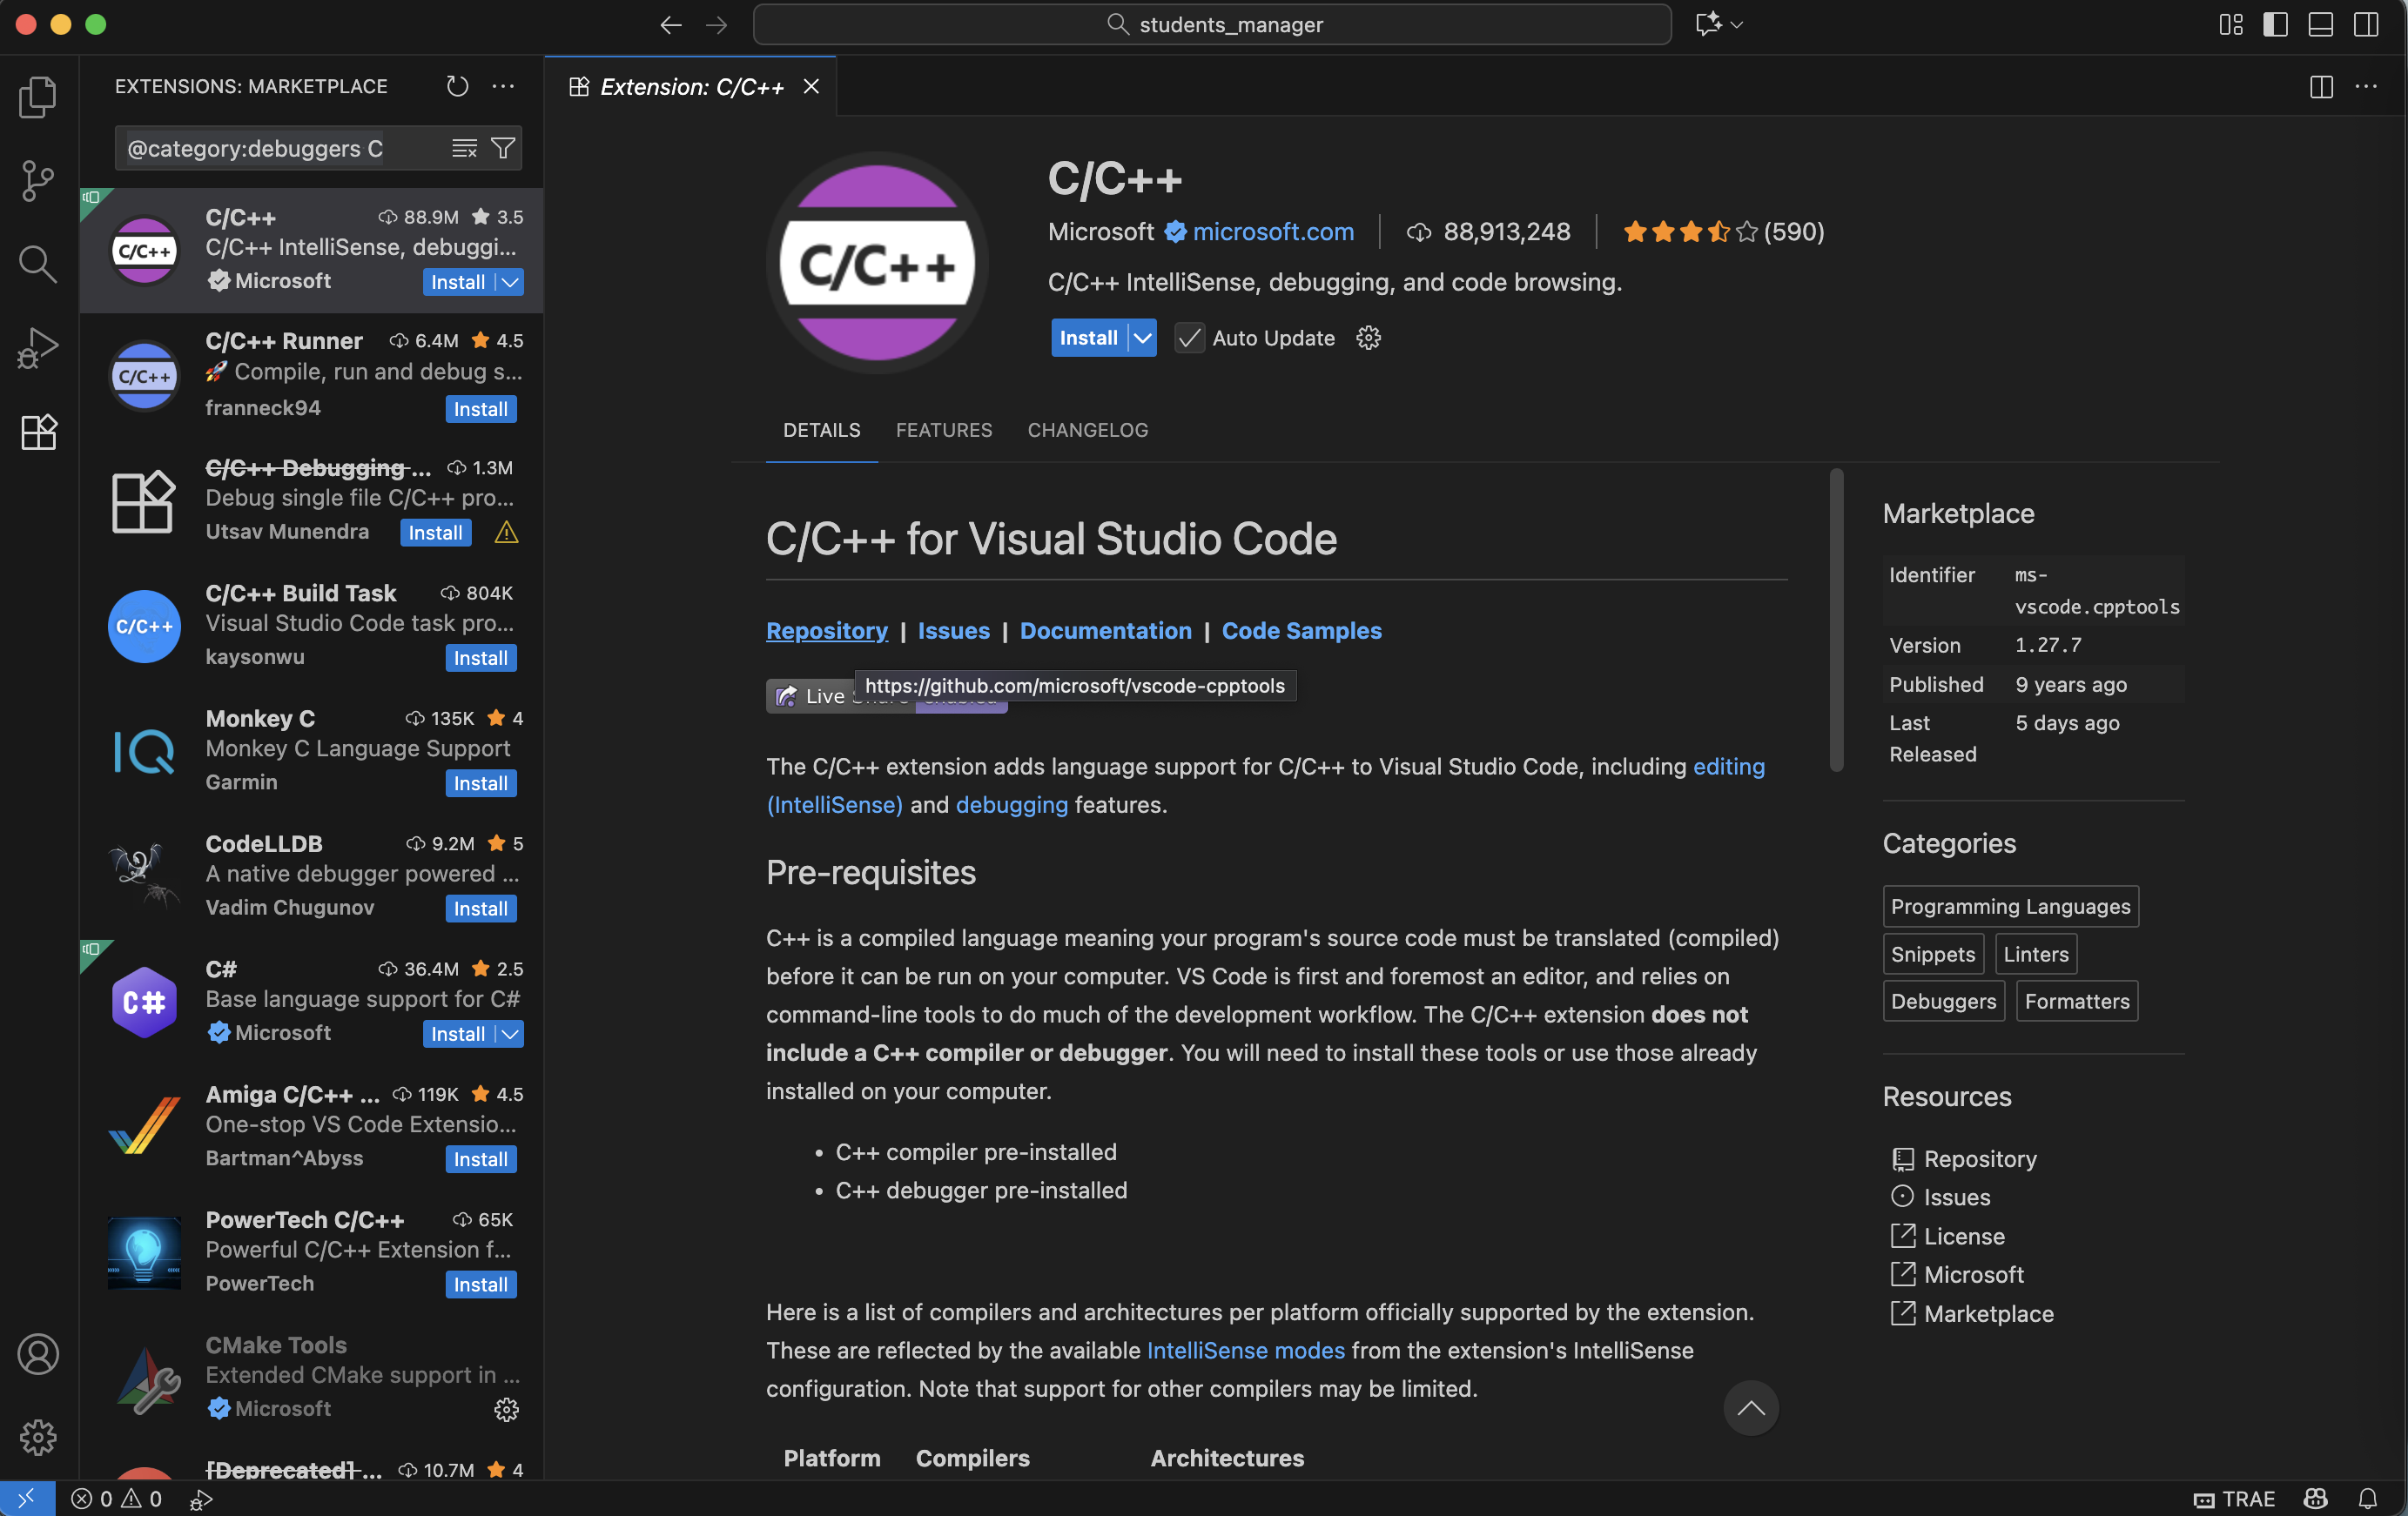
Task: Click the Search icon in the activity bar
Action: click(37, 264)
